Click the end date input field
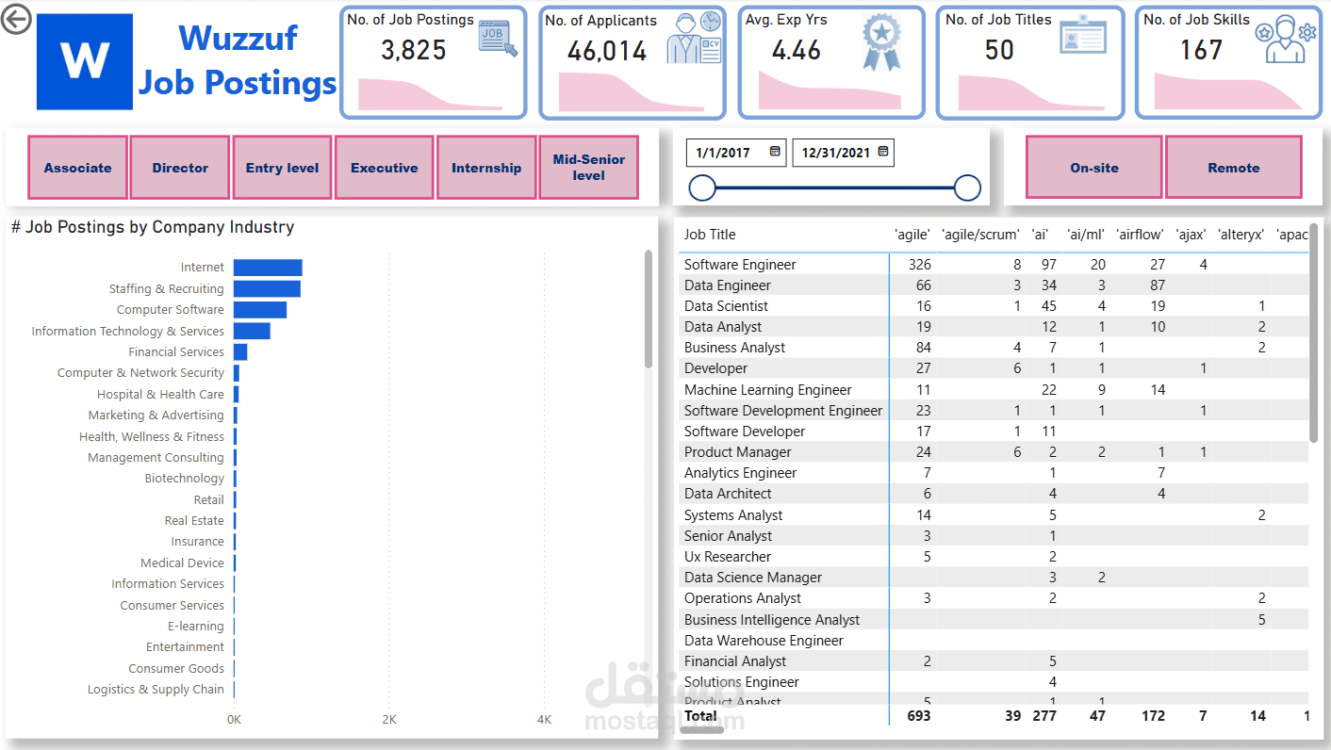The image size is (1331, 750). (843, 152)
